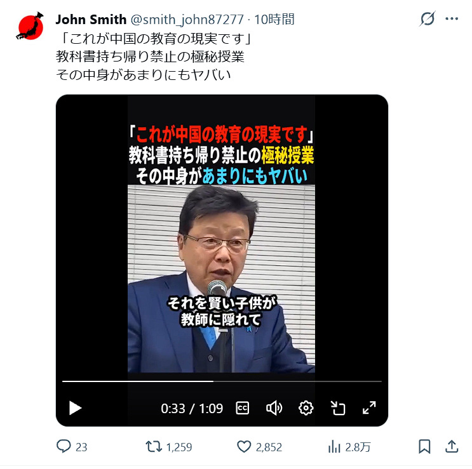Click the Grok slashed-circle icon
This screenshot has height=469, width=472.
(x=428, y=19)
